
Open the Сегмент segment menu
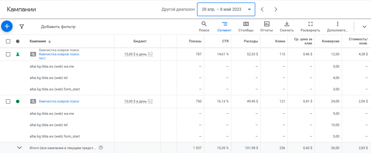224,27
